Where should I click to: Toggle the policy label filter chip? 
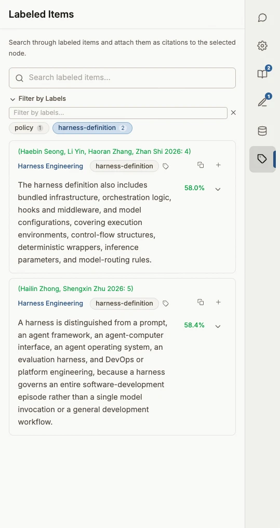pos(29,128)
